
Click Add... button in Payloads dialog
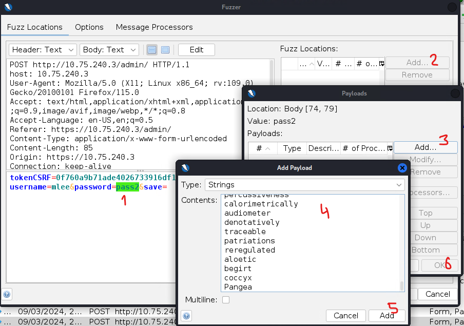coord(425,147)
